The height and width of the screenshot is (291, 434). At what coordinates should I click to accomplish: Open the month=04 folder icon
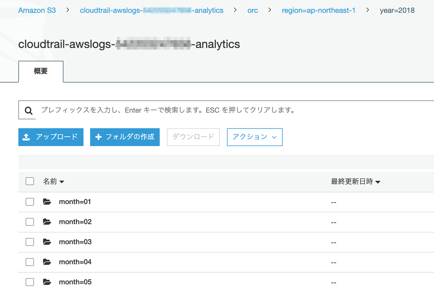pos(47,262)
